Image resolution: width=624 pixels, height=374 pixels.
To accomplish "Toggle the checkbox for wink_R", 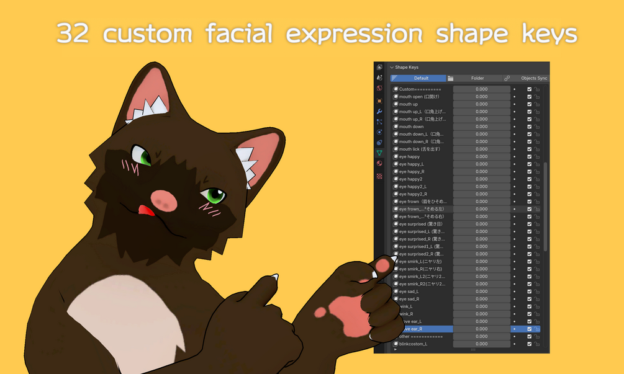I will pyautogui.click(x=529, y=314).
